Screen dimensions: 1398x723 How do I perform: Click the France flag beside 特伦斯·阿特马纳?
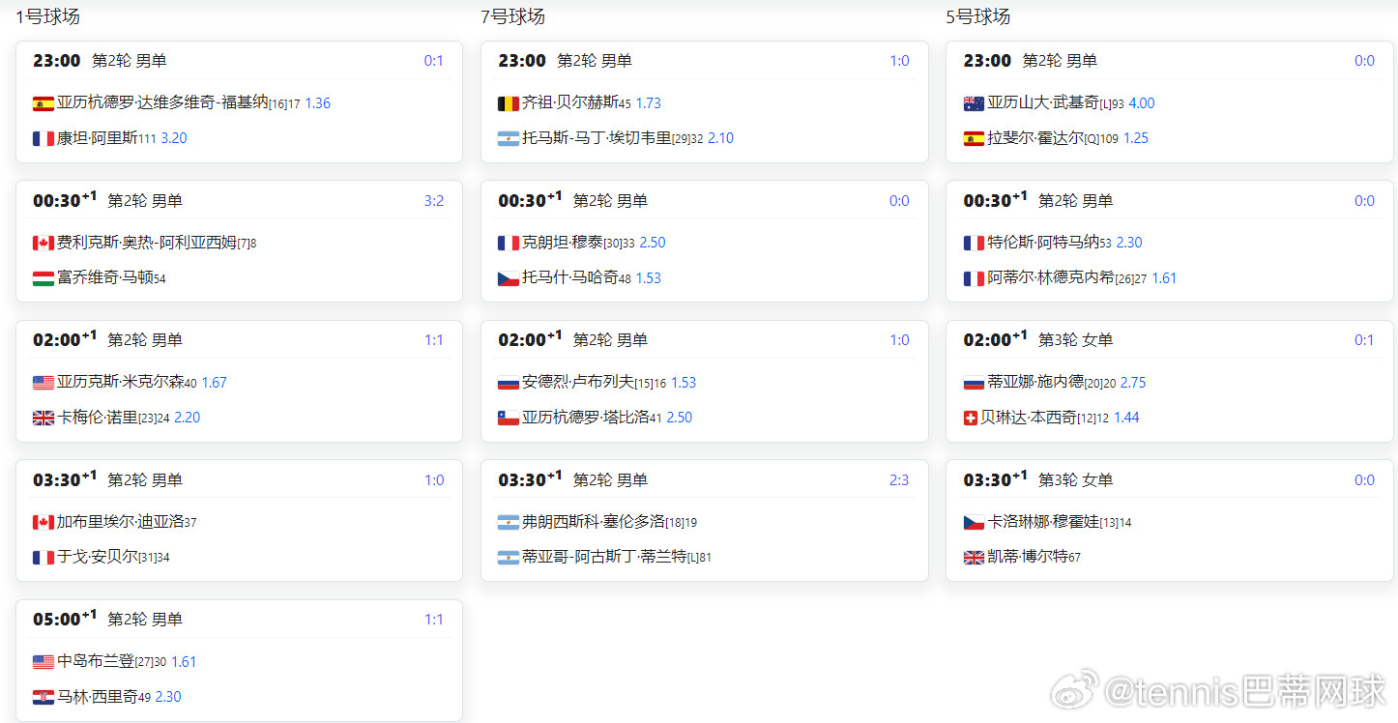[974, 244]
